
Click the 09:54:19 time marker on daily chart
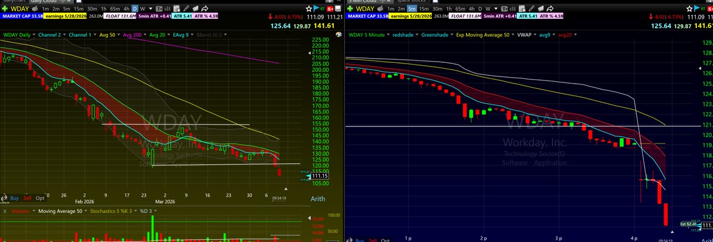280,198
